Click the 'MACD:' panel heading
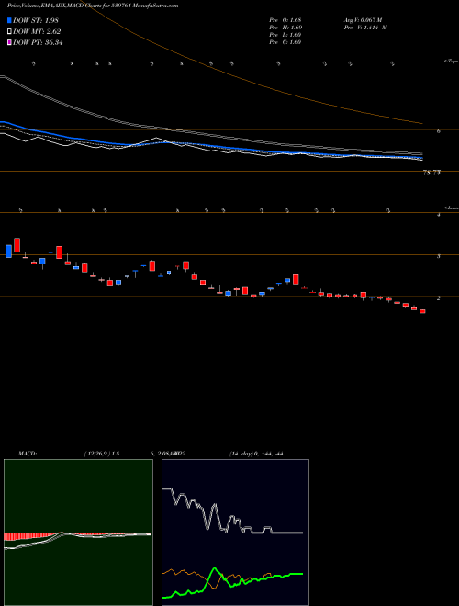Image resolution: width=459 pixels, height=606 pixels. tap(27, 454)
